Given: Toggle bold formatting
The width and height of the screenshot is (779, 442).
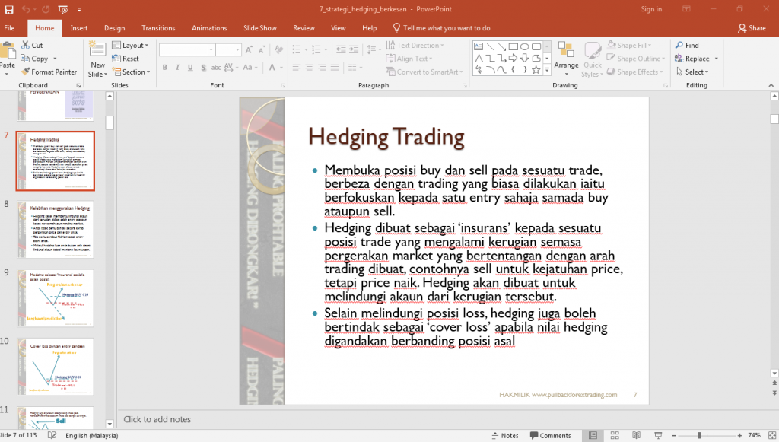Looking at the screenshot, I should (164, 67).
